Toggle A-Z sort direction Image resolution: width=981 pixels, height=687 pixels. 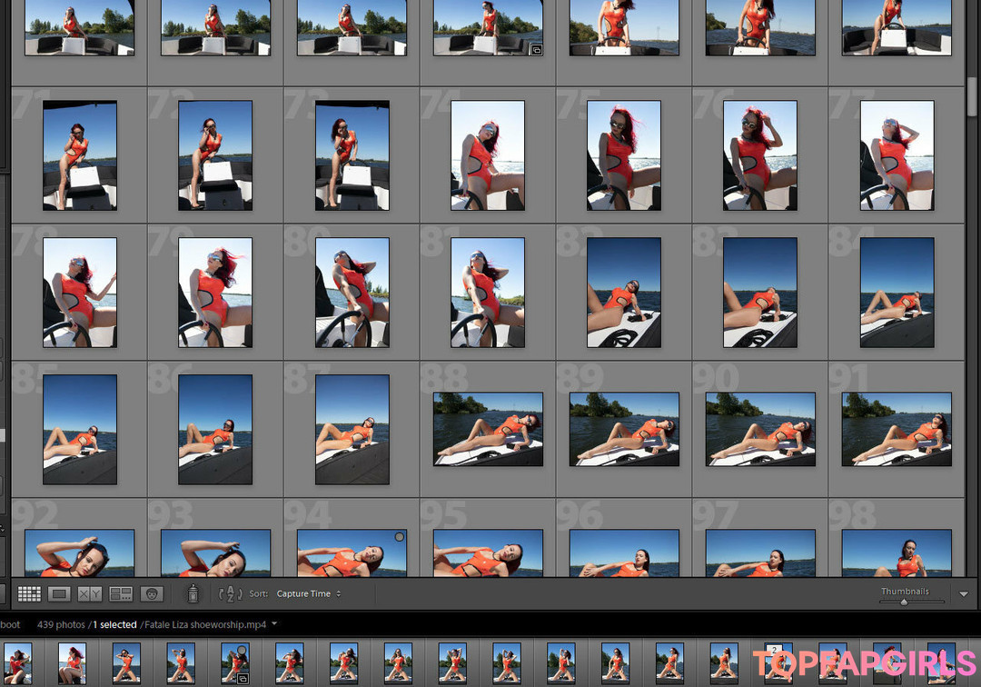pyautogui.click(x=230, y=593)
